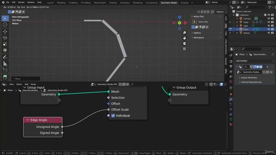Disable Camera render via camera icon in outliner
This screenshot has width=276, height=155.
click(272, 19)
